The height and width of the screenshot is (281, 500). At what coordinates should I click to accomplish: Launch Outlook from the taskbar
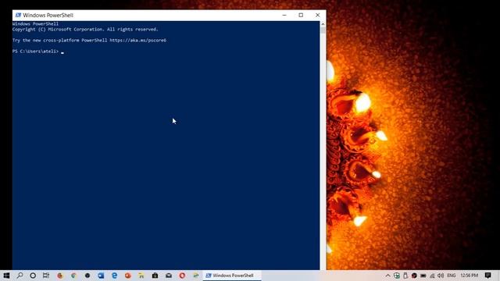point(101,276)
